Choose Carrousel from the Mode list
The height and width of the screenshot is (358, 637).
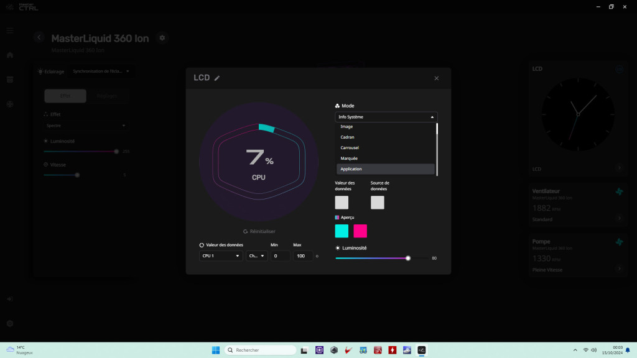[386, 148]
